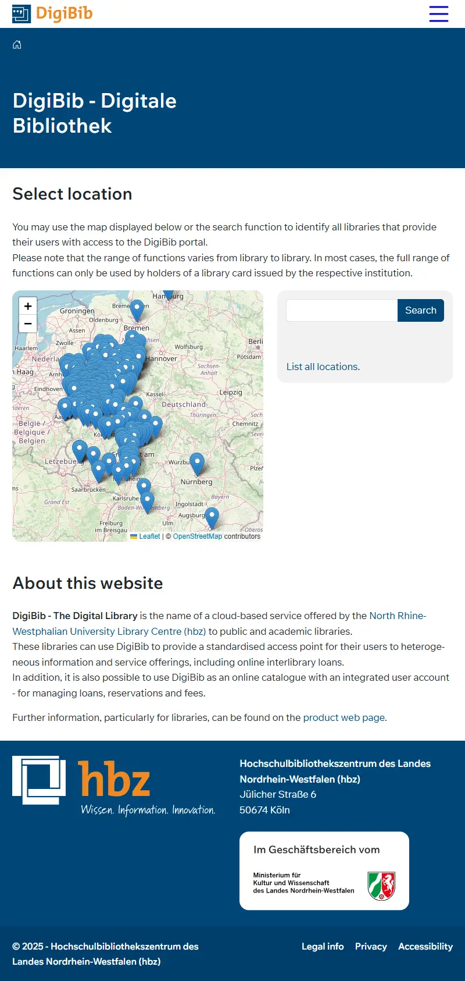Click the Ministerium für Kultur und Wissenschaft badge
This screenshot has height=981, width=465.
[324, 871]
